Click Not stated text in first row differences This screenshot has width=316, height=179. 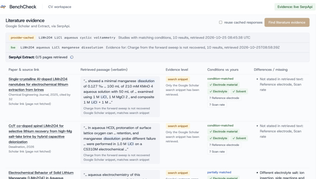pyautogui.click(x=281, y=84)
